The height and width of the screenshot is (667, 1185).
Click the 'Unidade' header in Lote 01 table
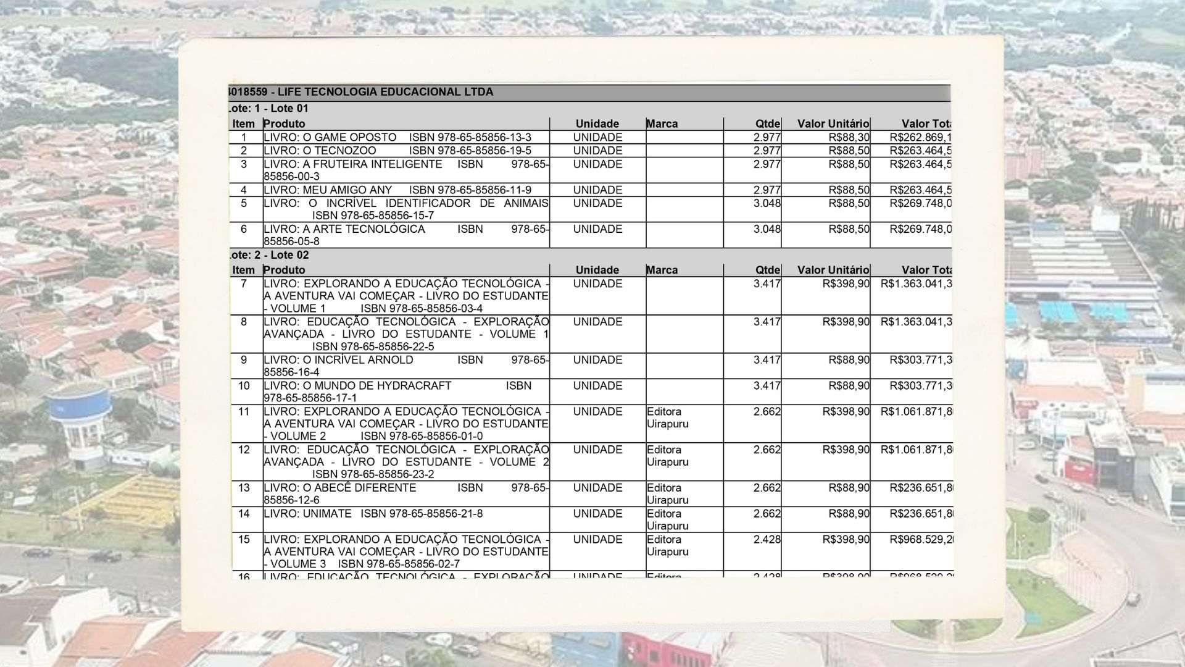[x=597, y=124]
